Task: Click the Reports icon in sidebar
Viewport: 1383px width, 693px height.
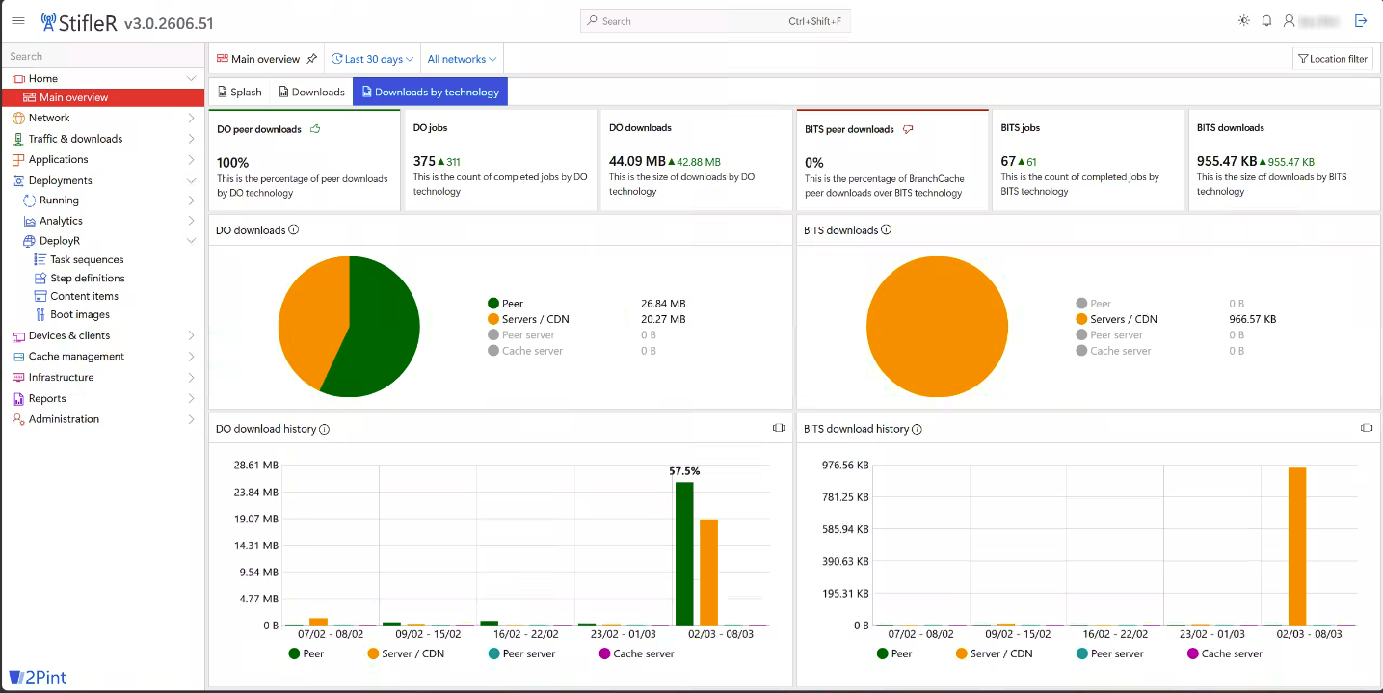Action: [18, 398]
